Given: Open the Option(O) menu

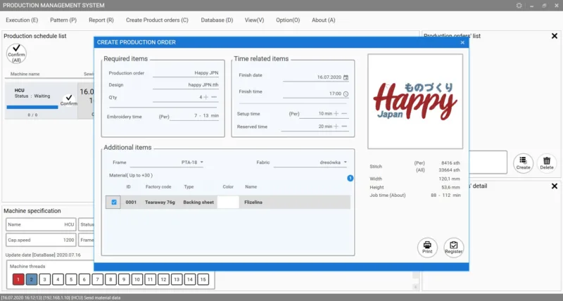Looking at the screenshot, I should (x=288, y=20).
